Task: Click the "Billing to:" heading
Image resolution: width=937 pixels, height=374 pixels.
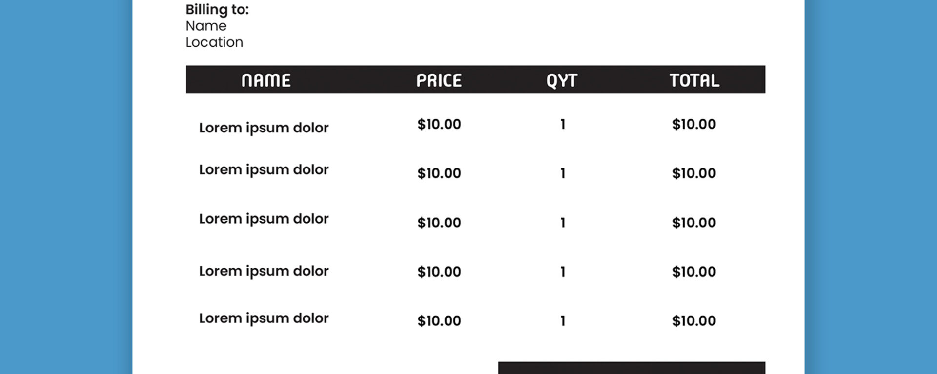Action: pos(217,10)
